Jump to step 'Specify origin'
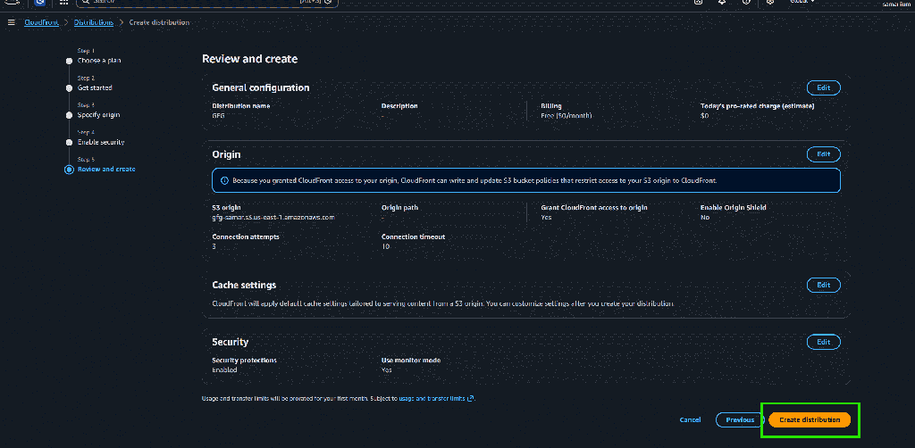The height and width of the screenshot is (448, 915). (x=98, y=115)
